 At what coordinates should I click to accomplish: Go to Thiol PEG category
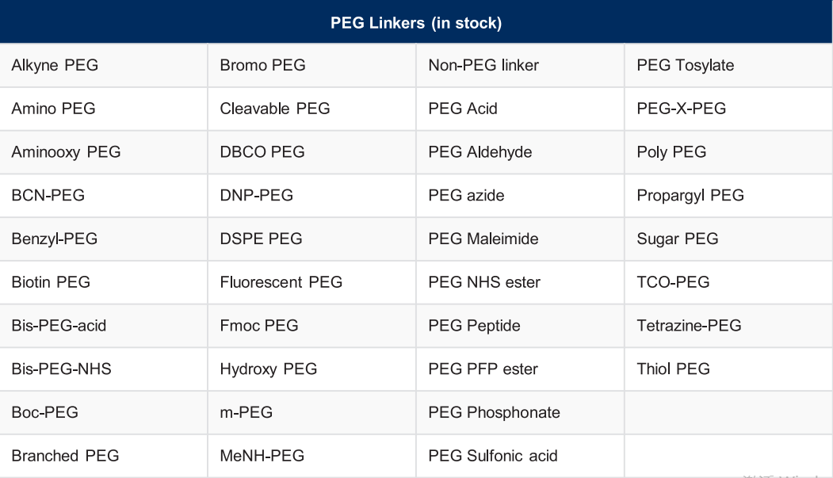click(x=673, y=369)
